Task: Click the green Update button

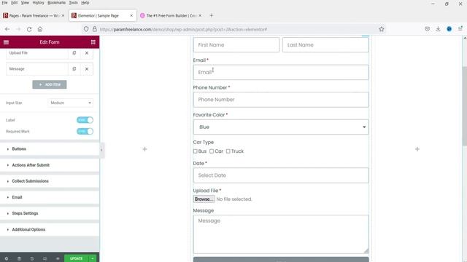Action: pyautogui.click(x=76, y=258)
